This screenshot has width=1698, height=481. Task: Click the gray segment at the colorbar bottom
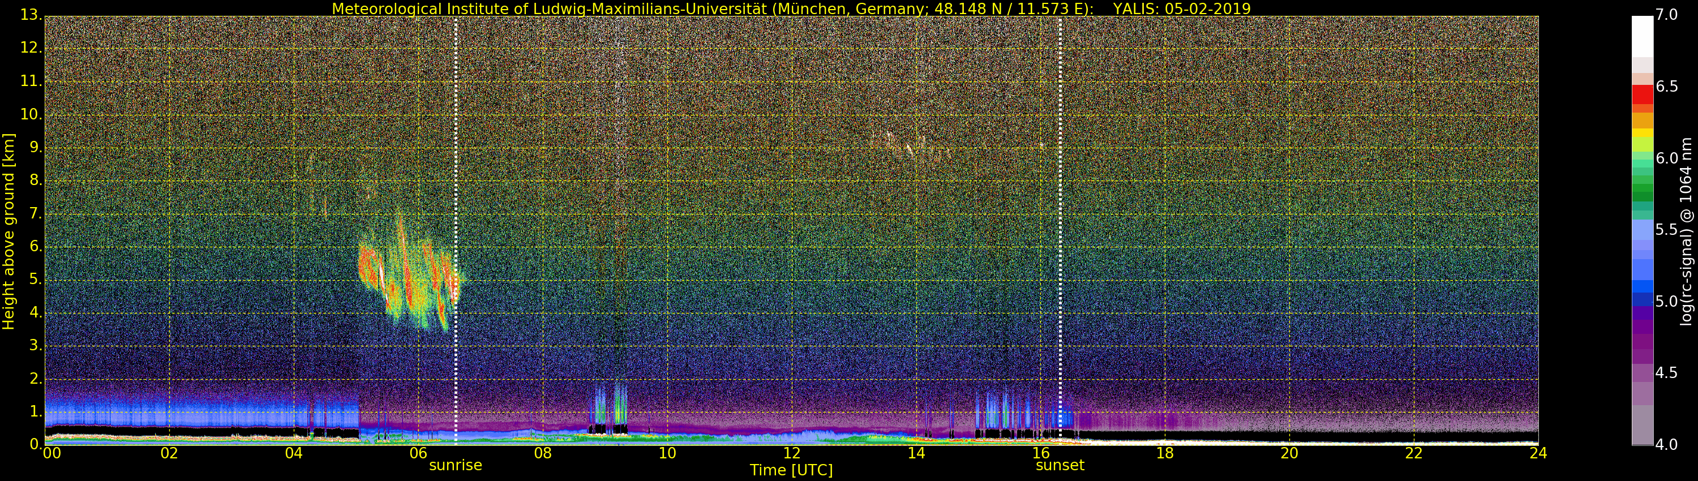point(1642,425)
